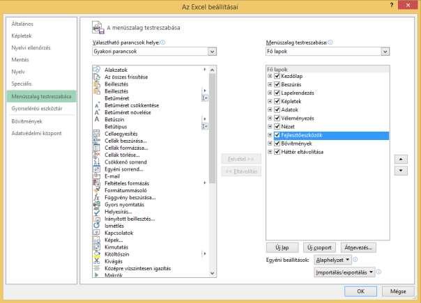Click the Betűméret növelése icon
This screenshot has height=303, width=421.
[96, 112]
